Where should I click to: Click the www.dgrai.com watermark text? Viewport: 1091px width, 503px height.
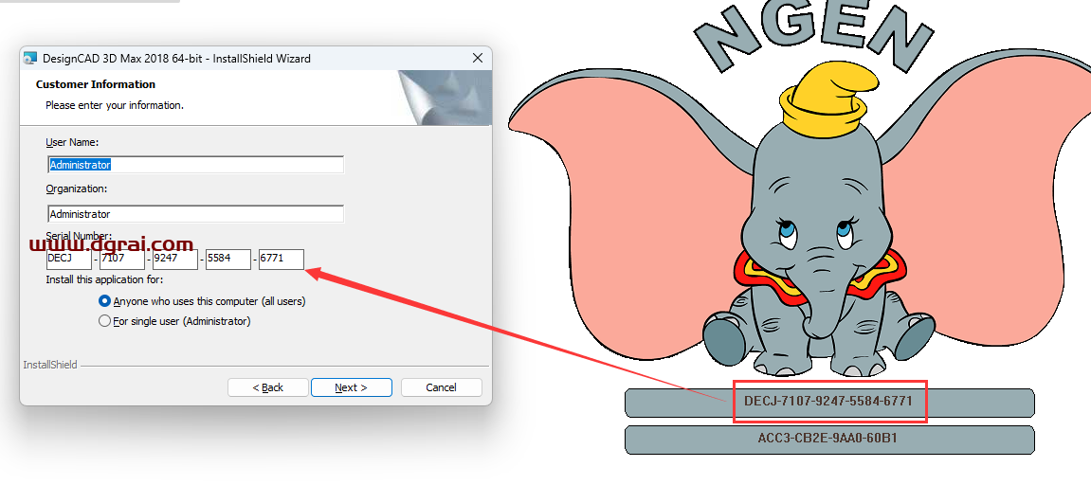click(112, 245)
